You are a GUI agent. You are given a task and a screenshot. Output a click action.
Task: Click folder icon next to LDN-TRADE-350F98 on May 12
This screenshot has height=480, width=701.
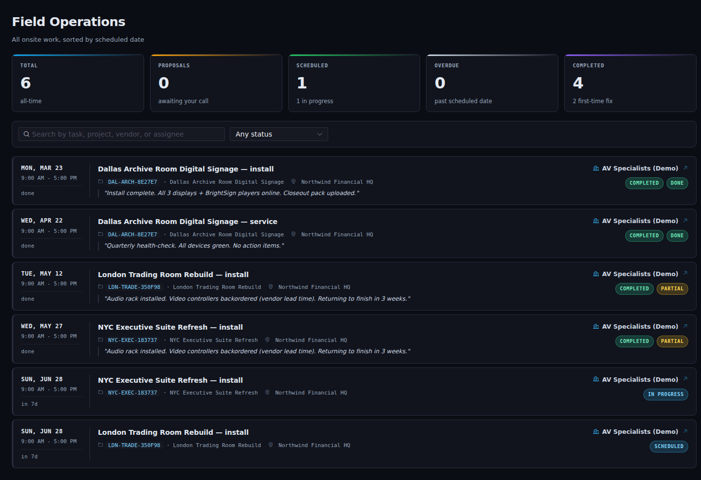click(101, 286)
